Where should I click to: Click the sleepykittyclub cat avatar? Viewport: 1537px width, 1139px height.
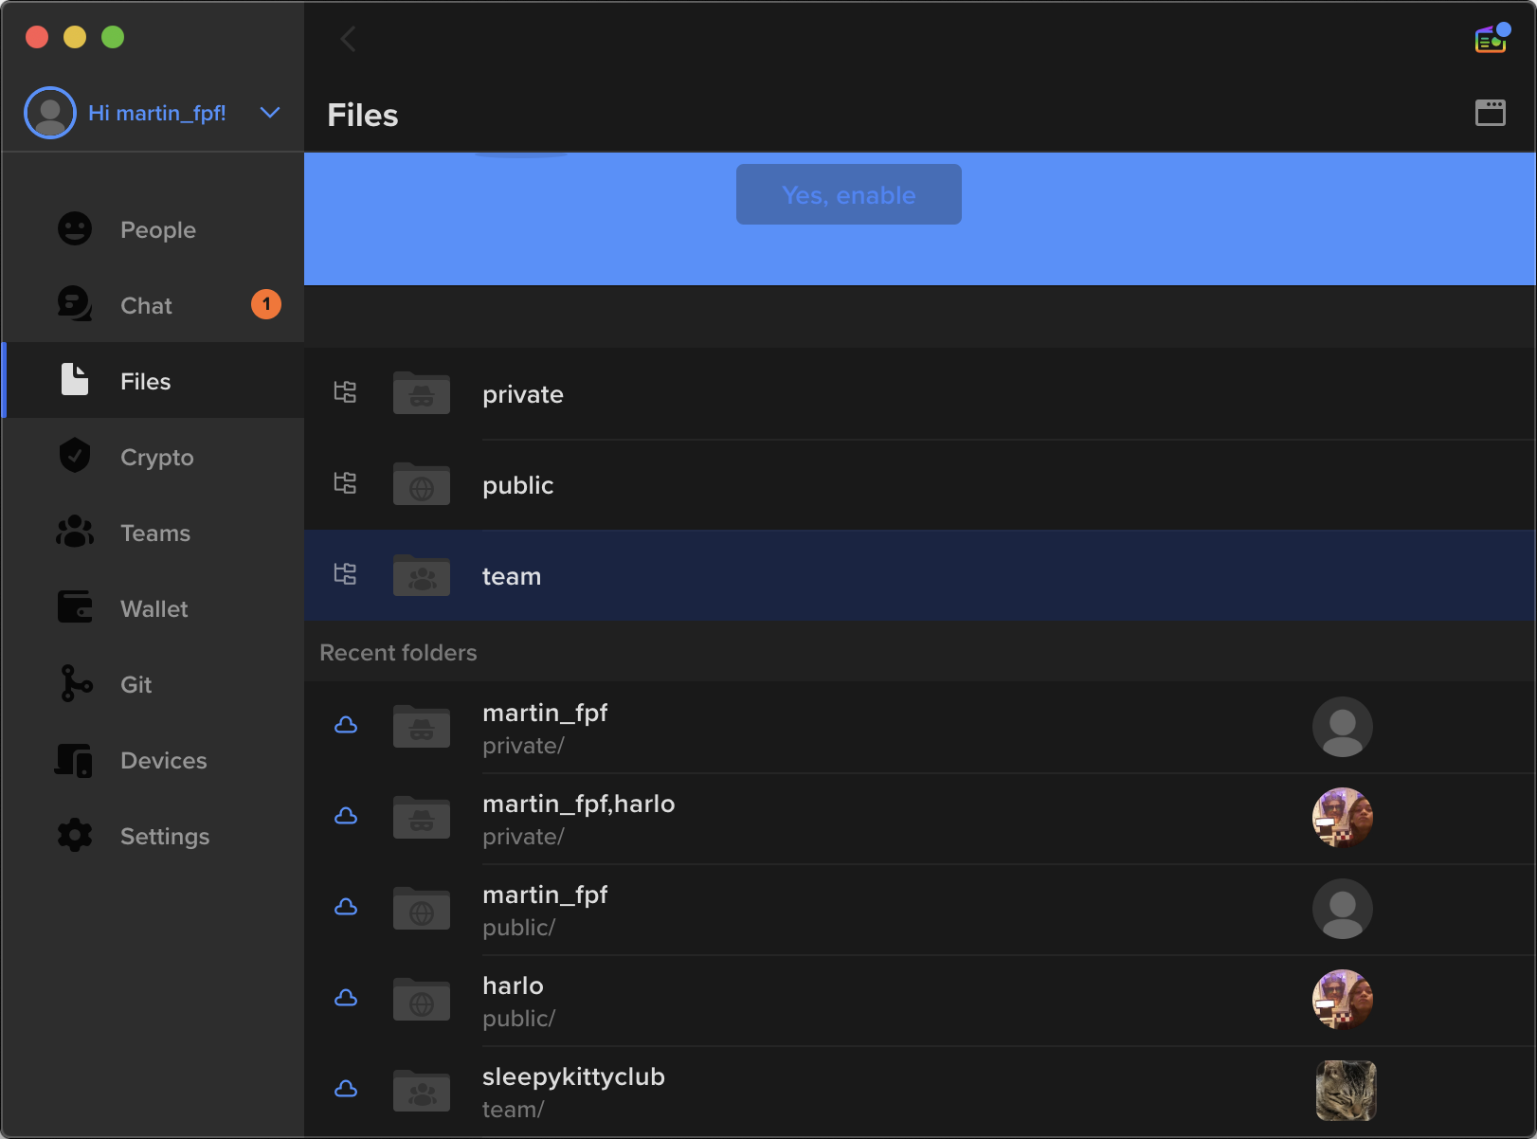coord(1346,1091)
